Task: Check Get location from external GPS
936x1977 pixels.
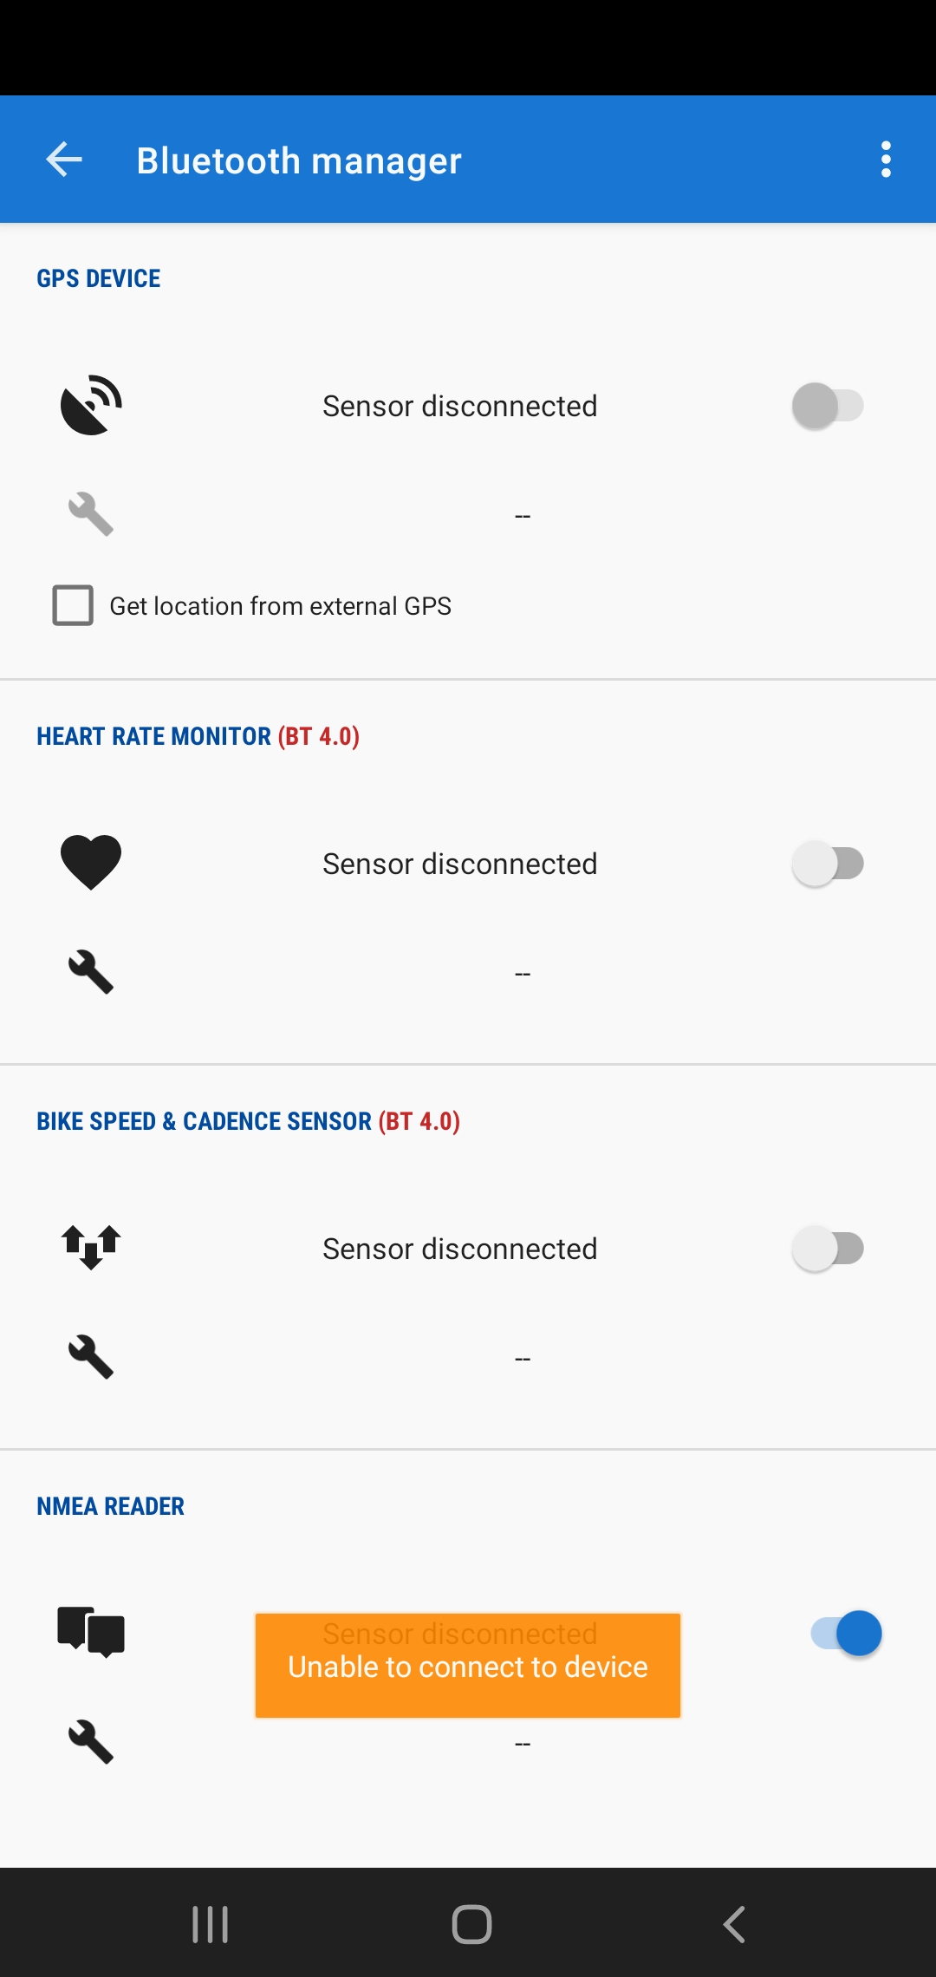Action: pyautogui.click(x=74, y=605)
